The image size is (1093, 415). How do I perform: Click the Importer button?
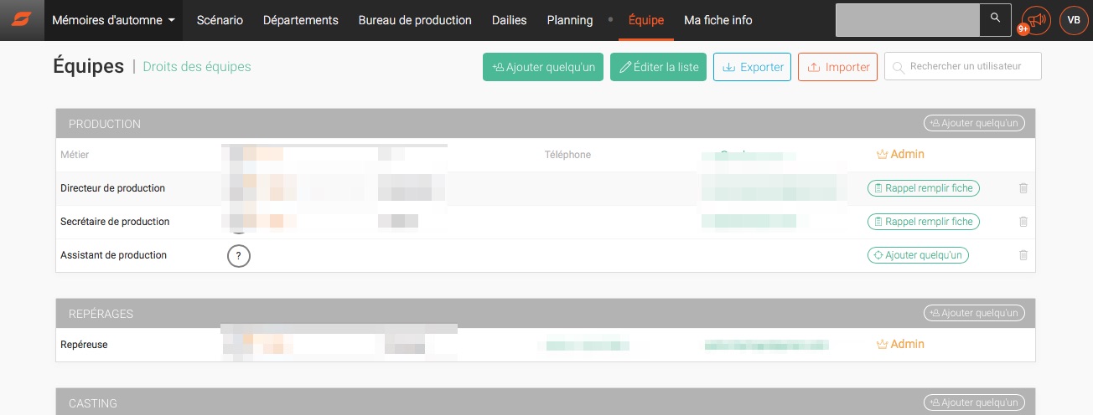pos(837,68)
